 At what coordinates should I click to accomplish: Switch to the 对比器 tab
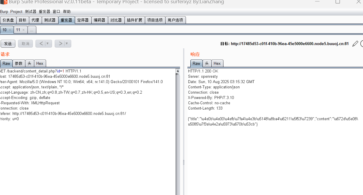point(116,20)
